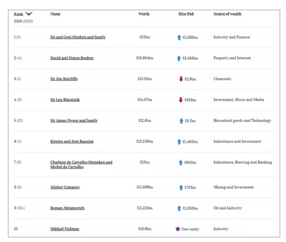
Task: Click the Source of wealth column header
Action: coord(228,14)
